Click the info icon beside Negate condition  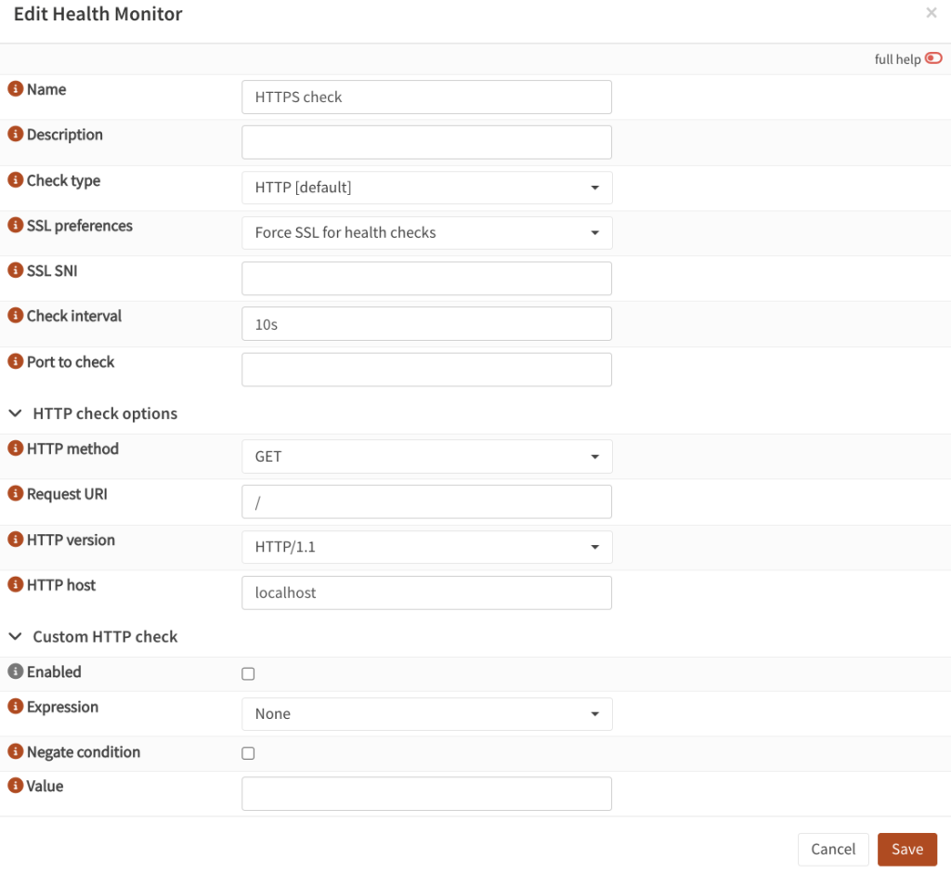coord(15,752)
